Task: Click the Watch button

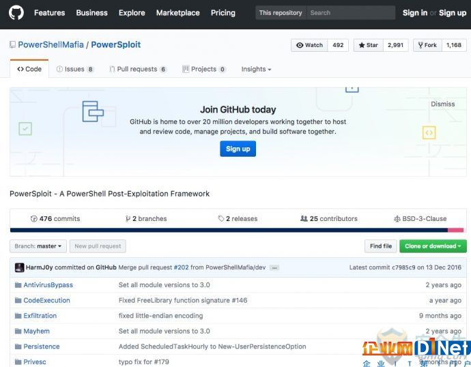Action: tap(309, 45)
